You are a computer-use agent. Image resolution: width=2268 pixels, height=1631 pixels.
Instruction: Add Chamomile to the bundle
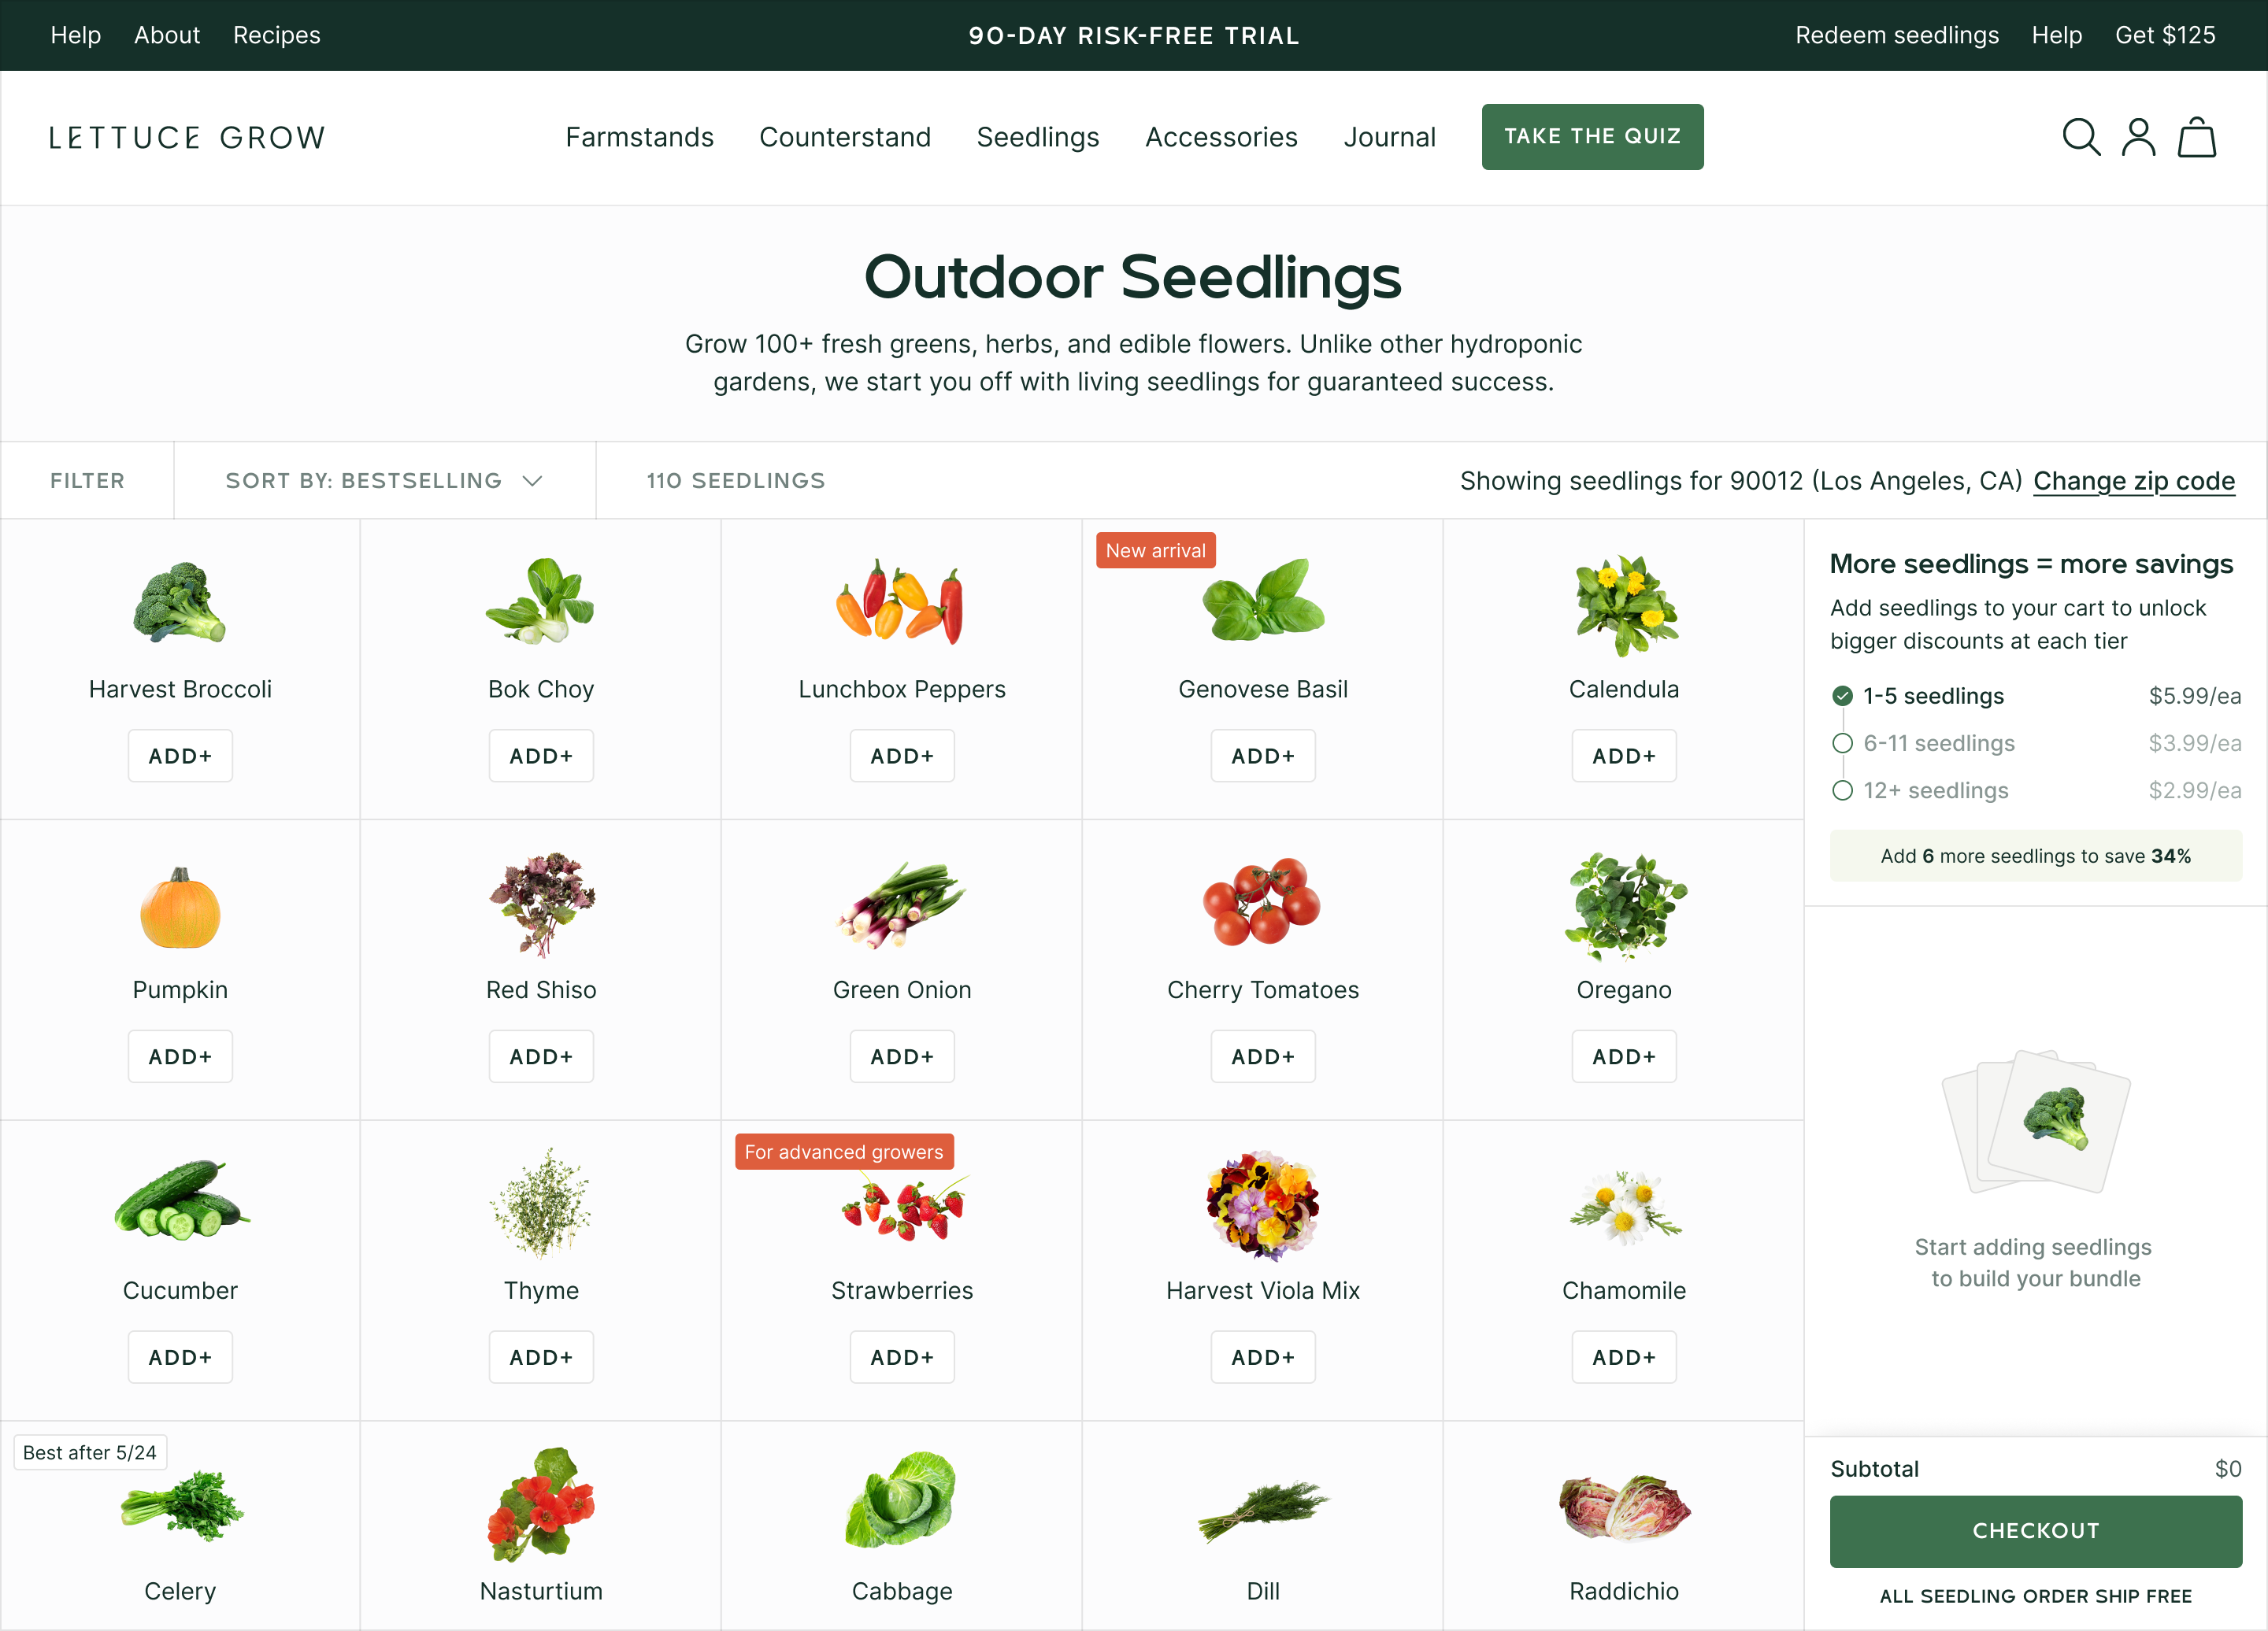(1624, 1357)
